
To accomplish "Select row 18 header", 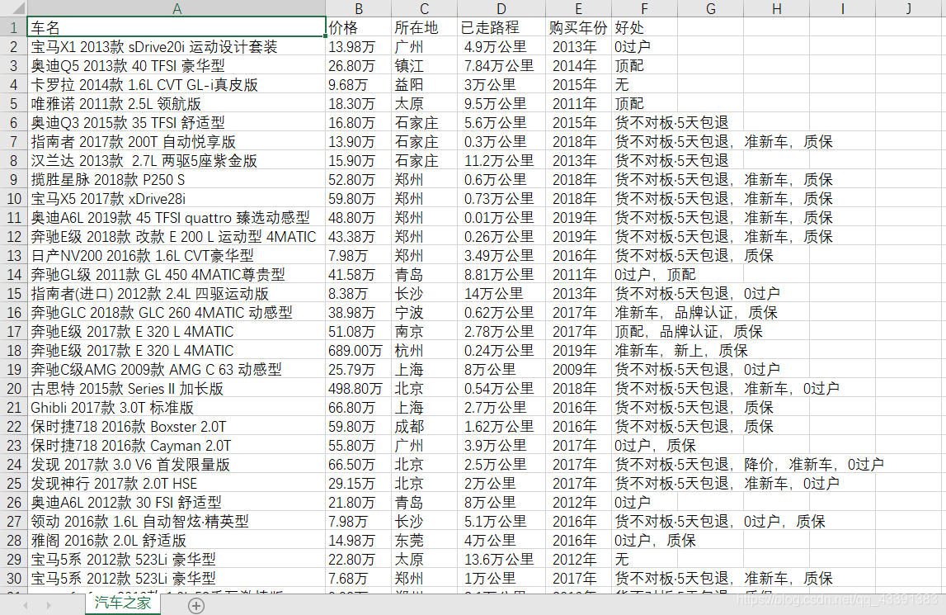I will pos(13,350).
